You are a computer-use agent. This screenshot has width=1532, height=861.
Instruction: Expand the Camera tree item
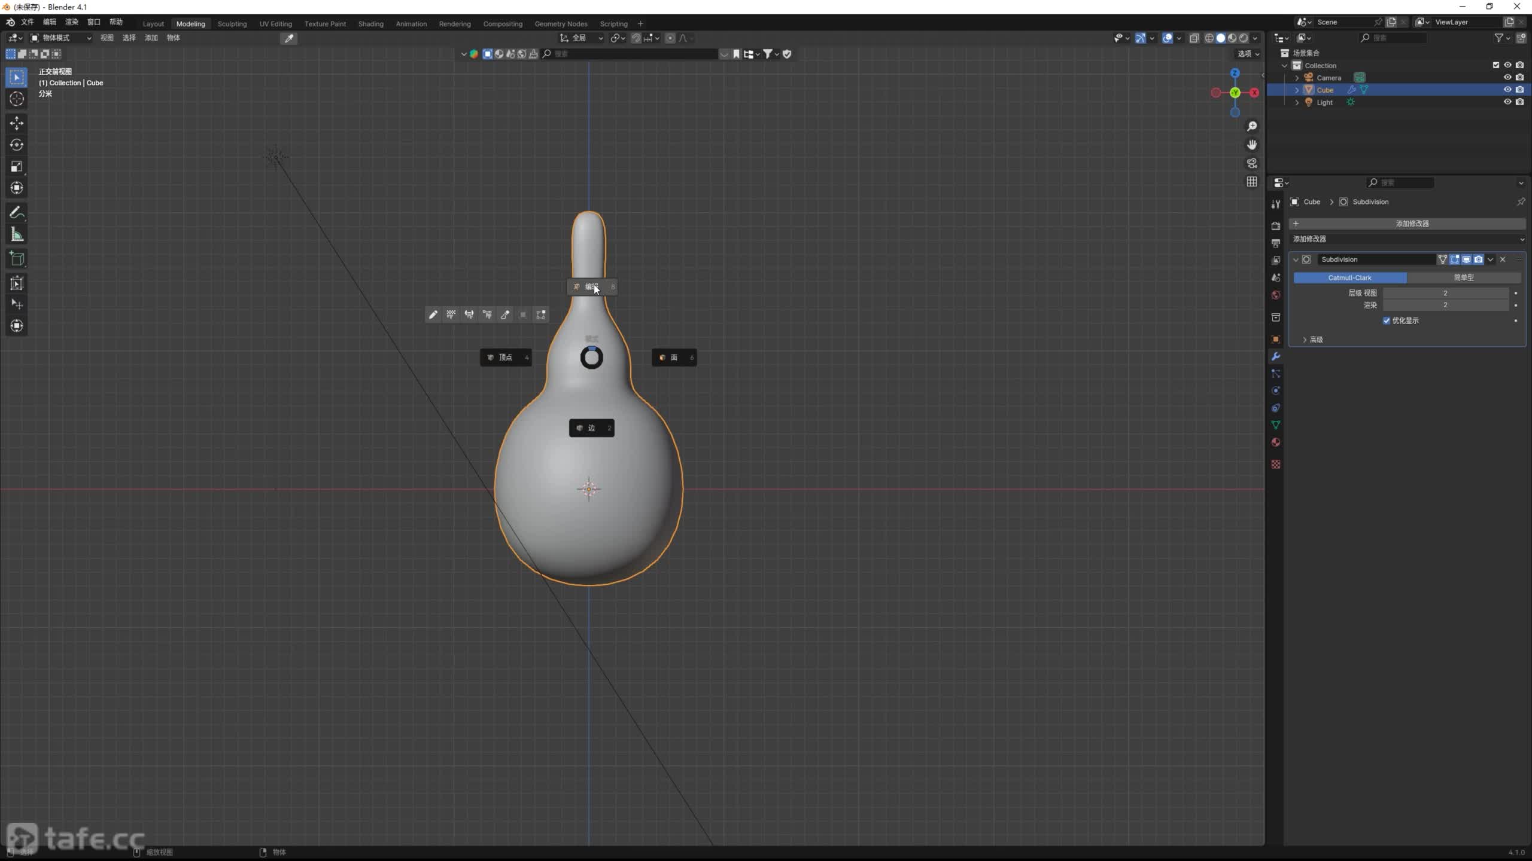click(1297, 78)
